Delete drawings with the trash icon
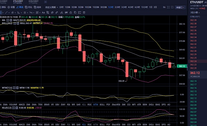The height and width of the screenshot is (126, 207). pyautogui.click(x=84, y=12)
